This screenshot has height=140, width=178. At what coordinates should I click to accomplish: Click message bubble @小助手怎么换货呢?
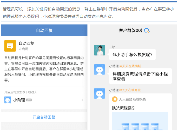click(x=132, y=54)
